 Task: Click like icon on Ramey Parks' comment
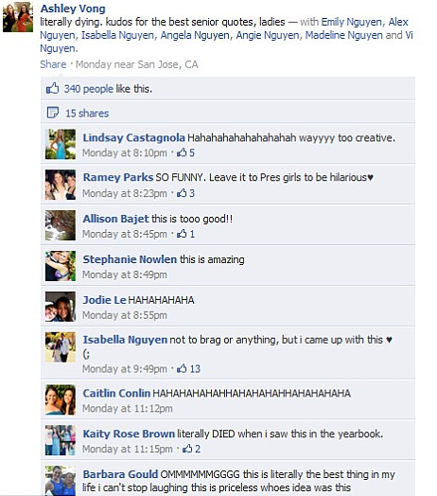click(182, 193)
